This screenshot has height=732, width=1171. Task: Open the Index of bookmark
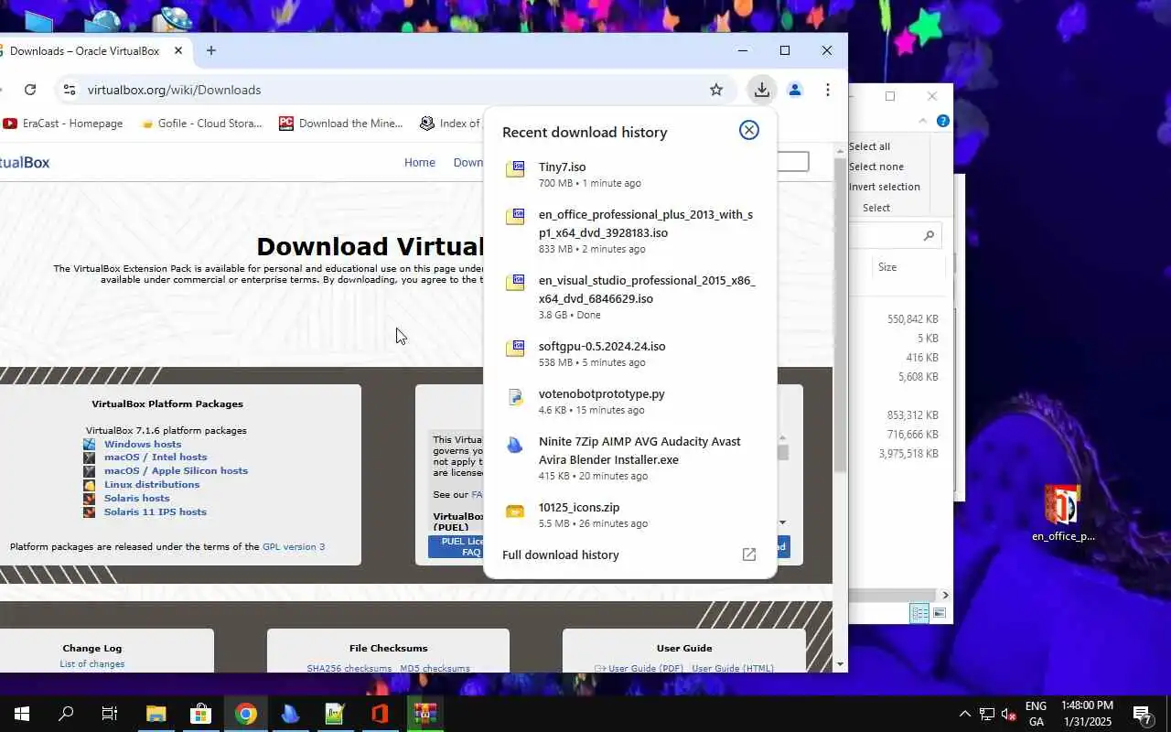(x=450, y=124)
